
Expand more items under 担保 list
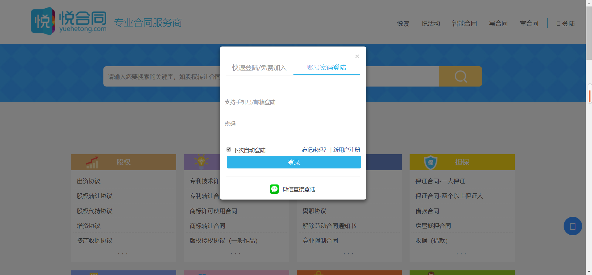click(461, 254)
